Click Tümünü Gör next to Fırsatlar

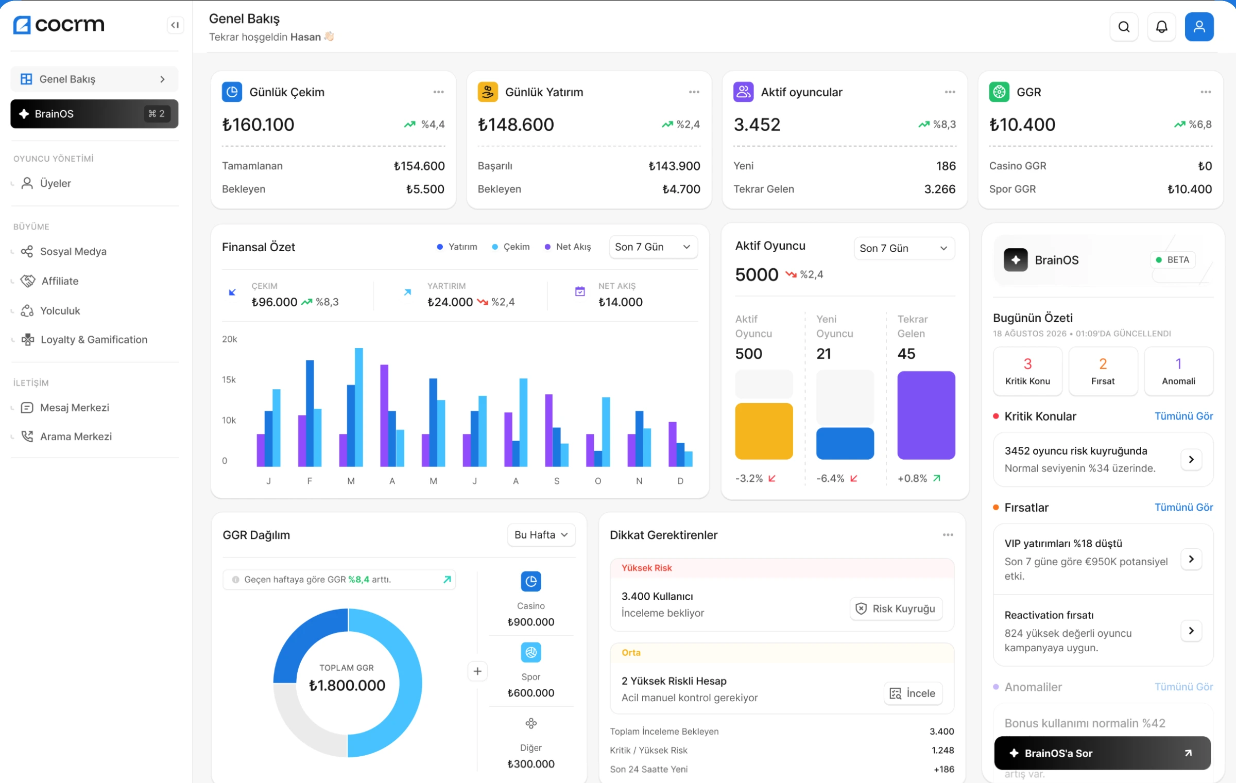click(x=1183, y=507)
